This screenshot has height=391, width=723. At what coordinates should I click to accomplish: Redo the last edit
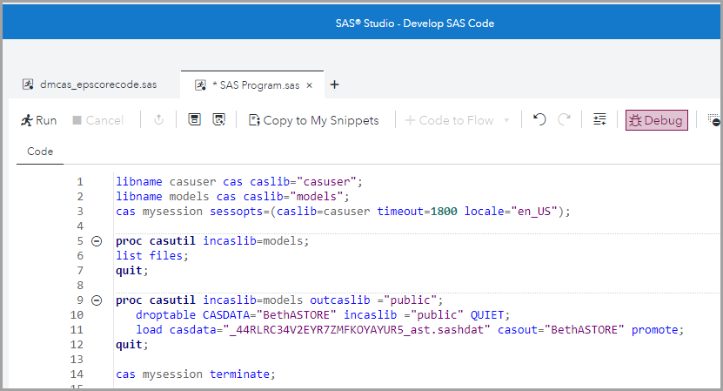point(564,120)
